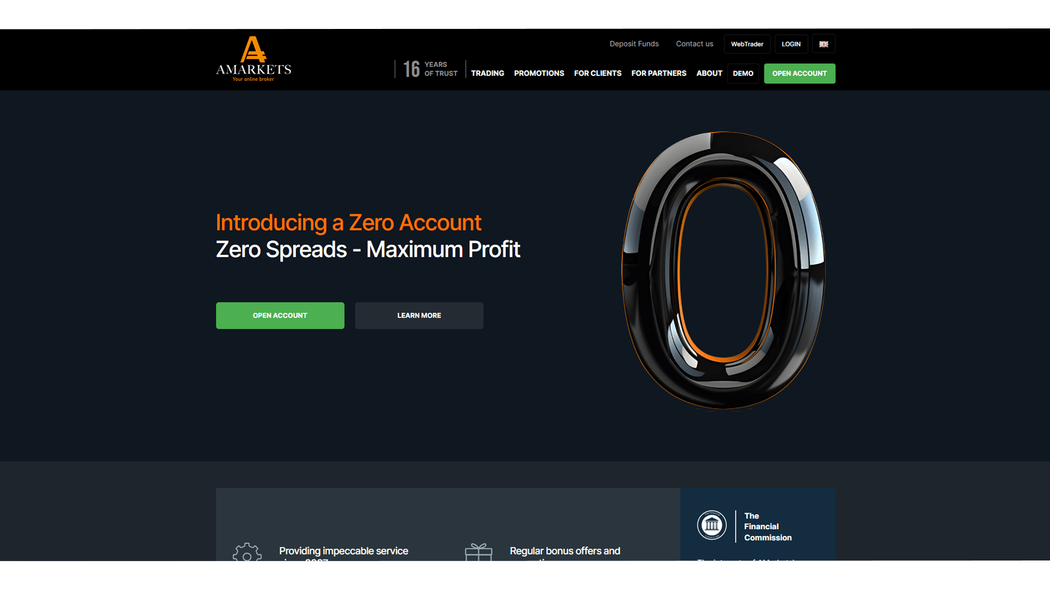This screenshot has height=590, width=1050.
Task: Click the gear service icon
Action: (x=247, y=552)
